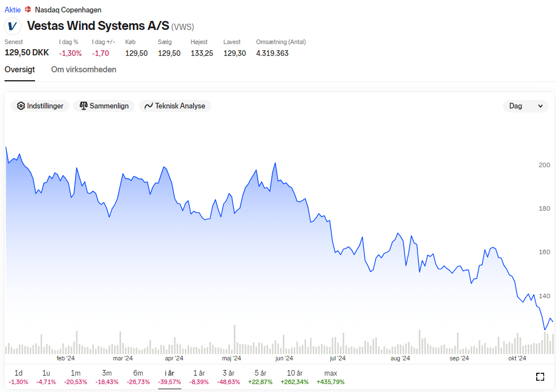556x392 pixels.
Task: Click the chart-line icon in Teknisk Analyse
Action: 149,106
